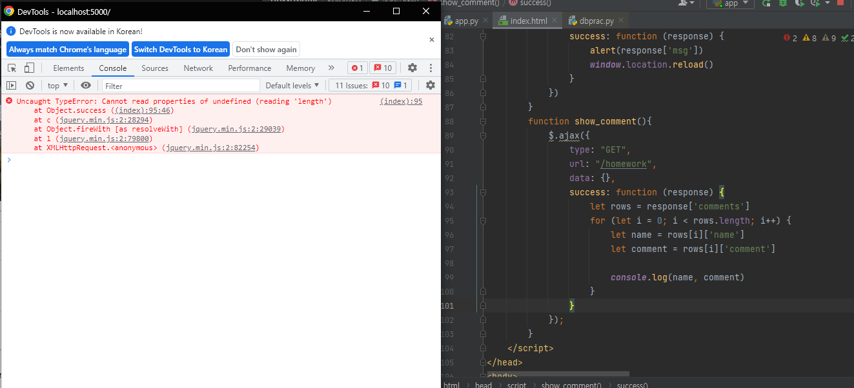Open the Default levels log filter dropdown

(x=292, y=85)
